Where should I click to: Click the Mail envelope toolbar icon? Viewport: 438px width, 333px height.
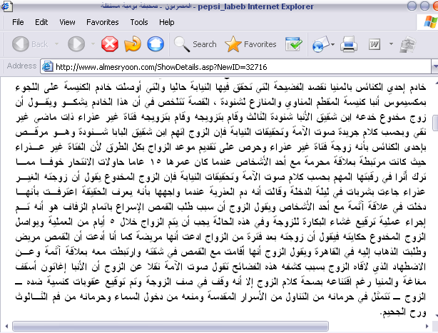322,44
